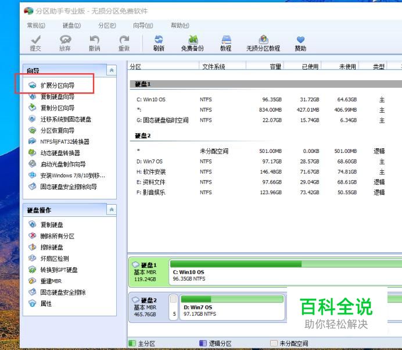Screen dimensions: 402x350
Task: Select D: Win7 OS block in disk map
Action: click(x=232, y=308)
